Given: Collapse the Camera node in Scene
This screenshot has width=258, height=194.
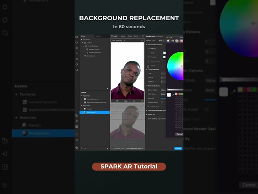Looking at the screenshot, I should (x=83, y=43).
